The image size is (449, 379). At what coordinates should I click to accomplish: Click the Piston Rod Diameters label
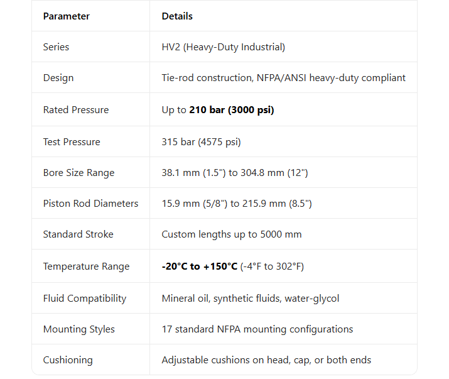pyautogui.click(x=90, y=204)
